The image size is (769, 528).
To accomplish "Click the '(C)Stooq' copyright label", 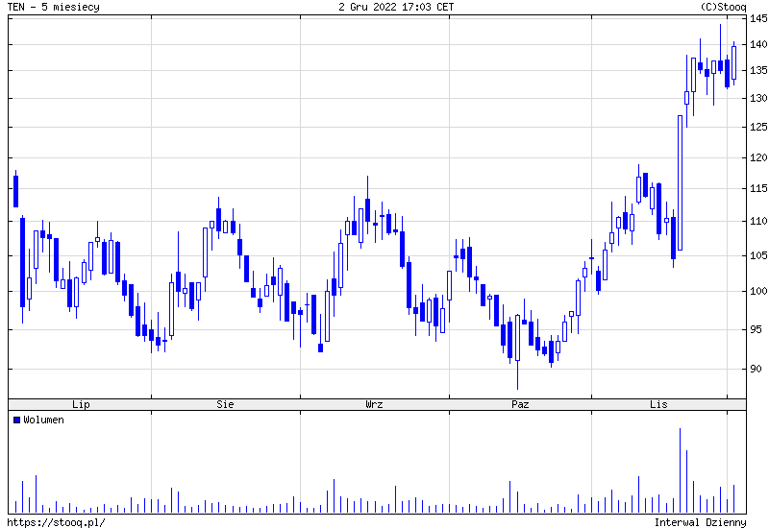I will tap(723, 7).
